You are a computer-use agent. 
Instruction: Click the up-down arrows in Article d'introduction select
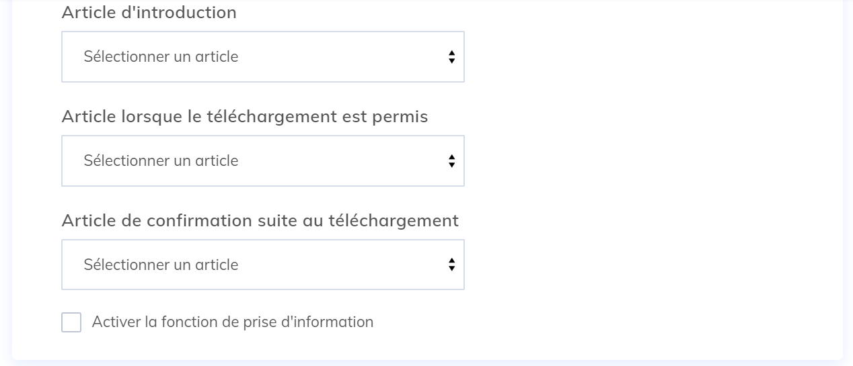451,57
